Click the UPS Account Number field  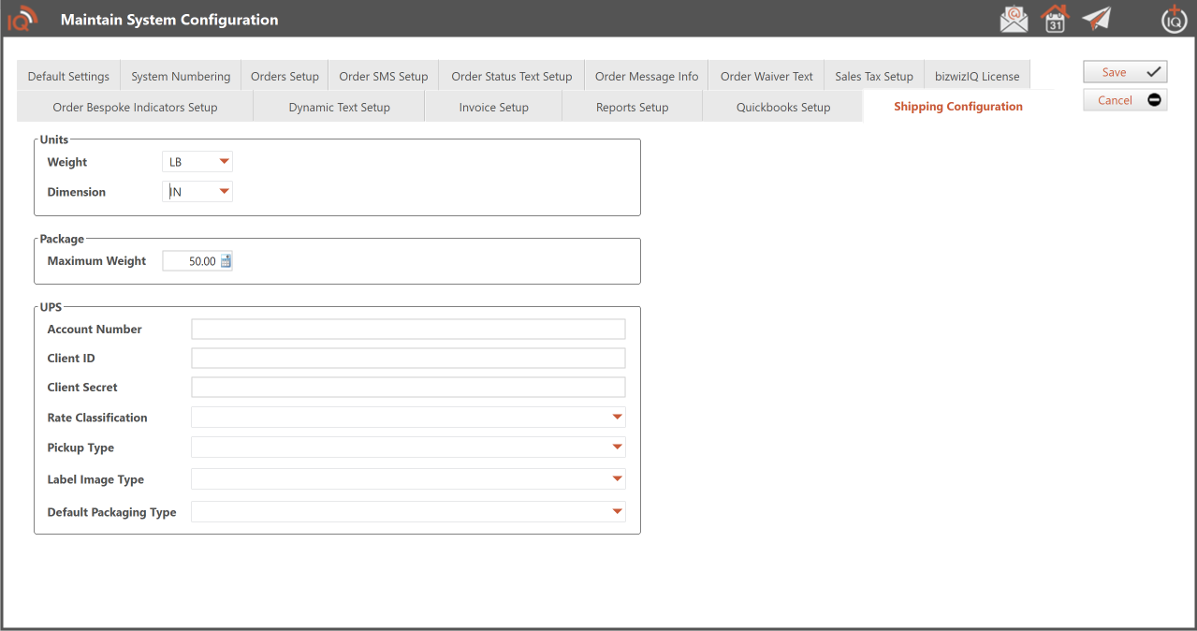[x=408, y=329]
